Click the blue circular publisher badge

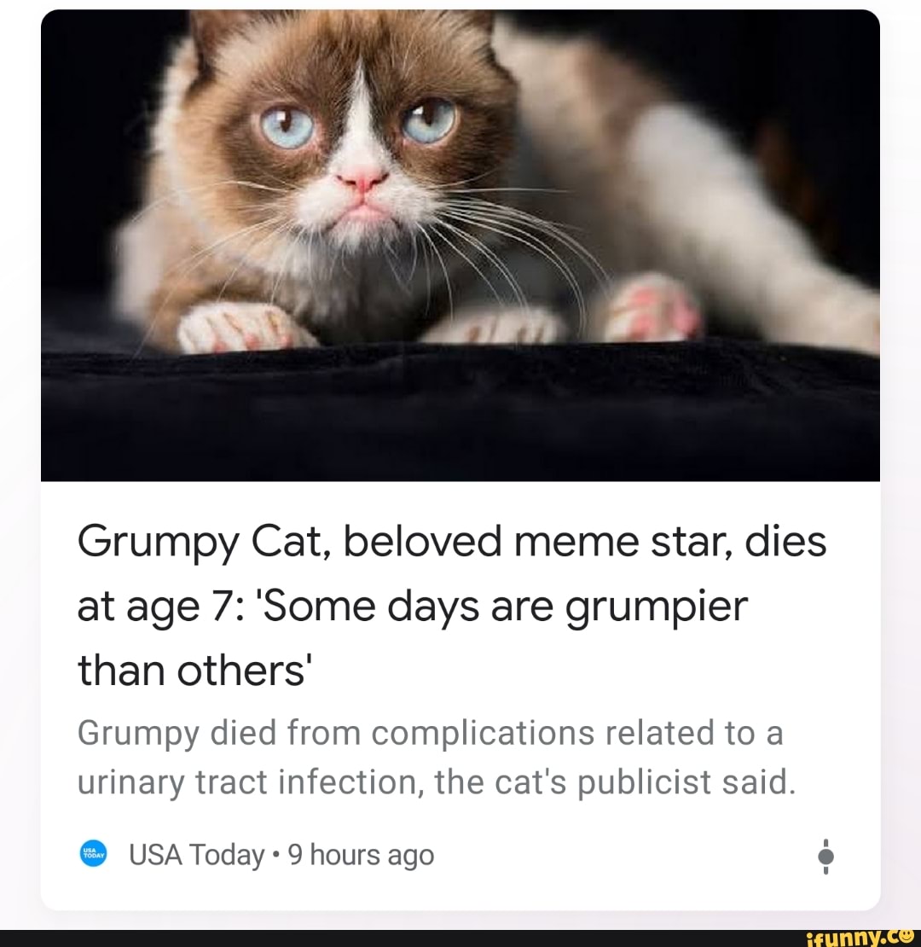point(94,852)
